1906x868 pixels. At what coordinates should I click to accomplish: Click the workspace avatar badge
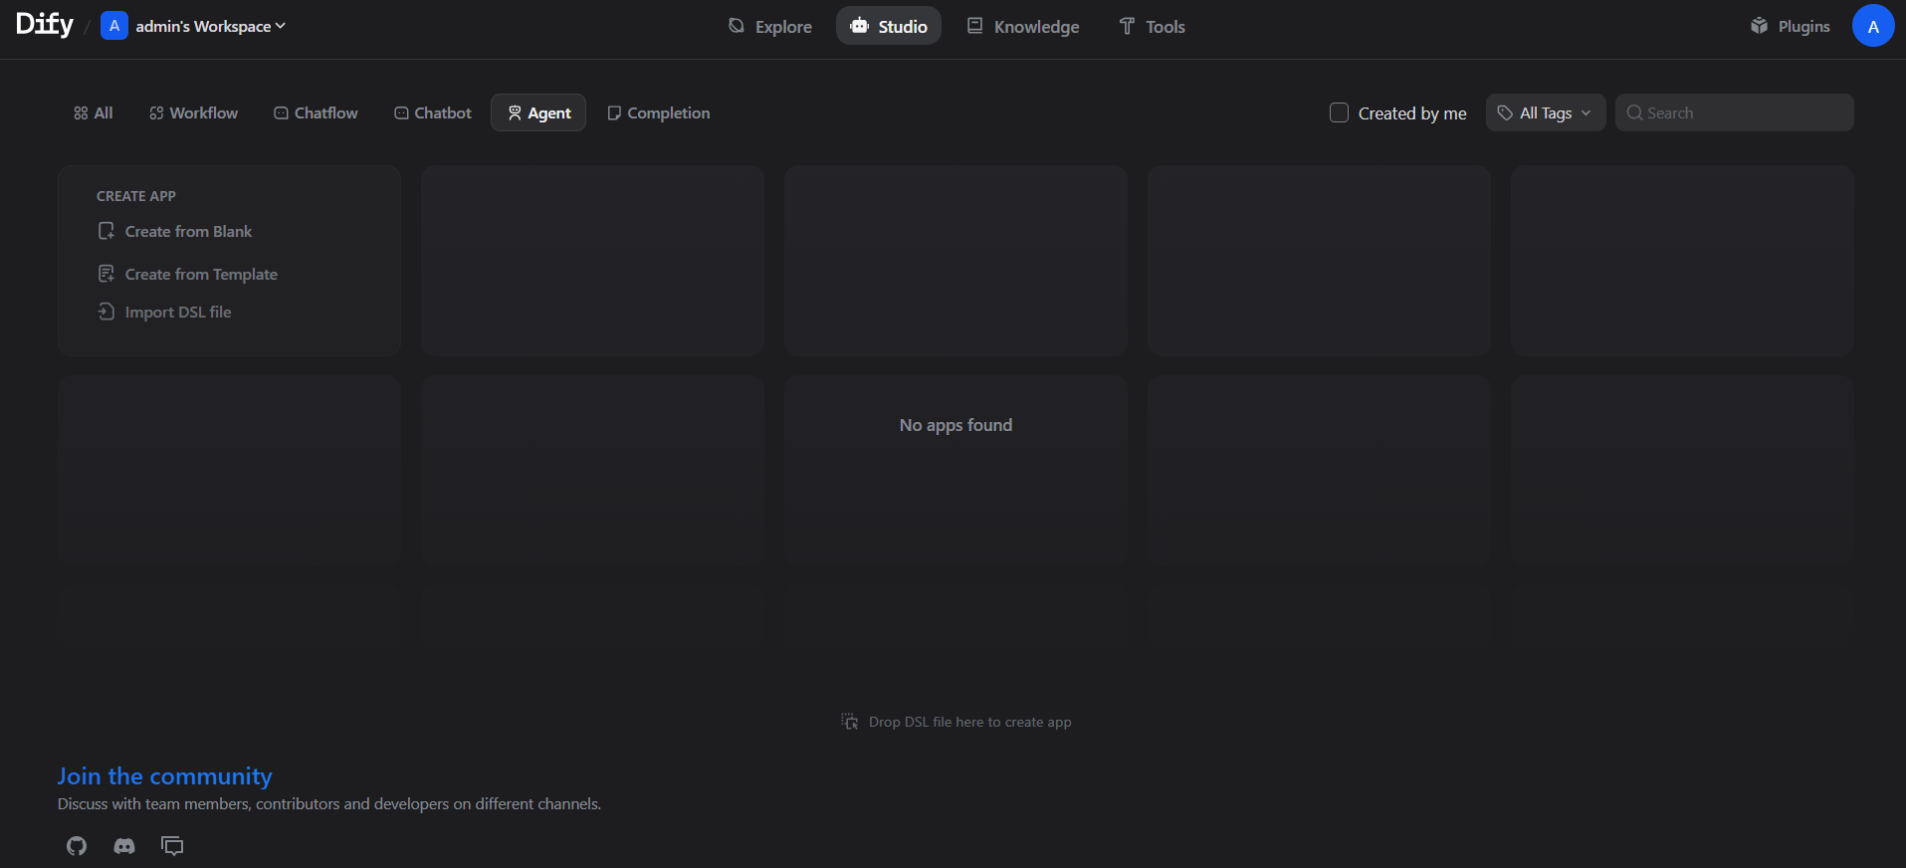[x=114, y=26]
